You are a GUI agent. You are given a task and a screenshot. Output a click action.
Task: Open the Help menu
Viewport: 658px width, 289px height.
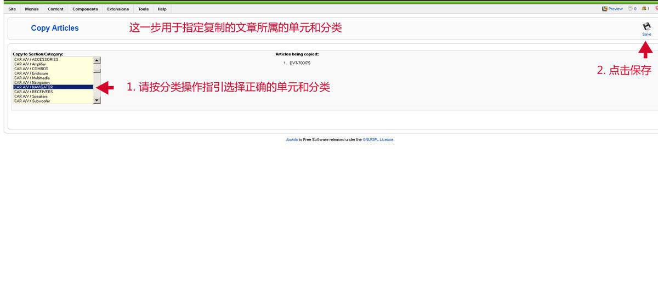(162, 9)
